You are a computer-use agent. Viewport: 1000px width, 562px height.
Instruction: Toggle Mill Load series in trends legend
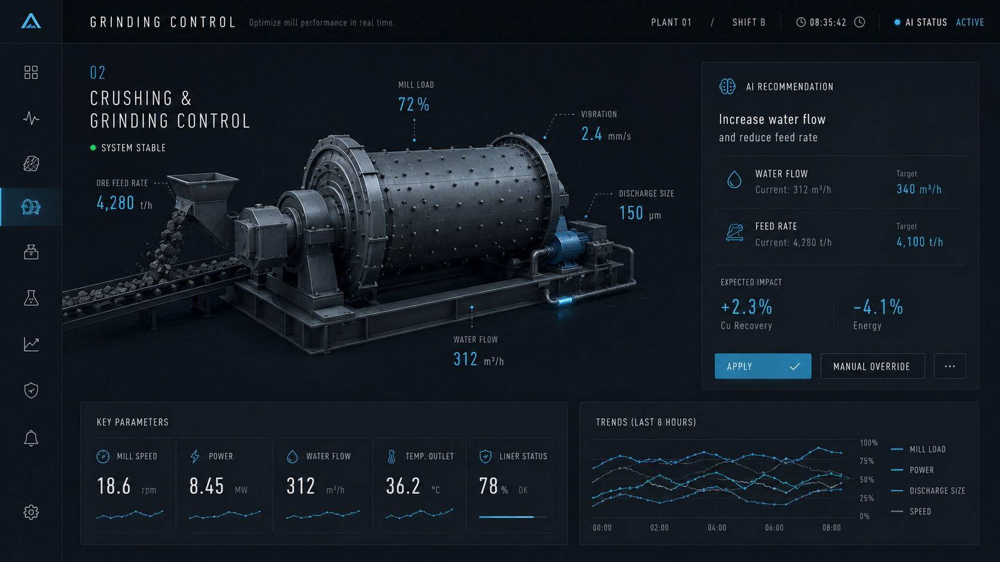tap(918, 449)
